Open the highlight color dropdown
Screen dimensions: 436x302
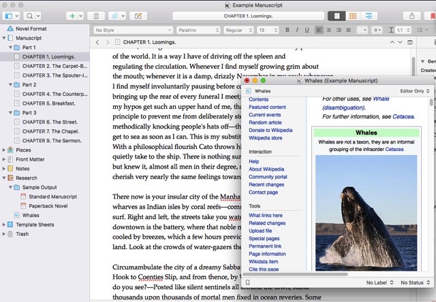[x=377, y=30]
